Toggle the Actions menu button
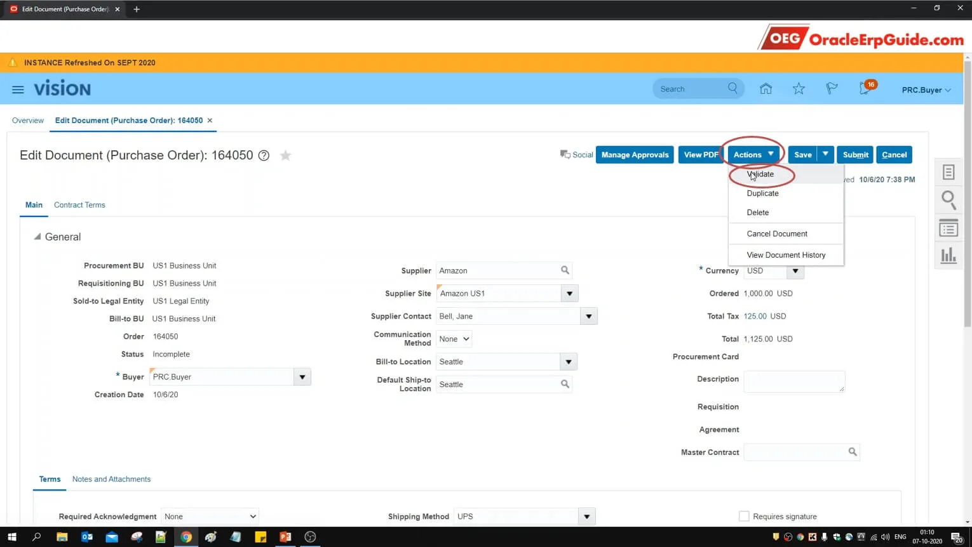972x547 pixels. click(x=754, y=155)
